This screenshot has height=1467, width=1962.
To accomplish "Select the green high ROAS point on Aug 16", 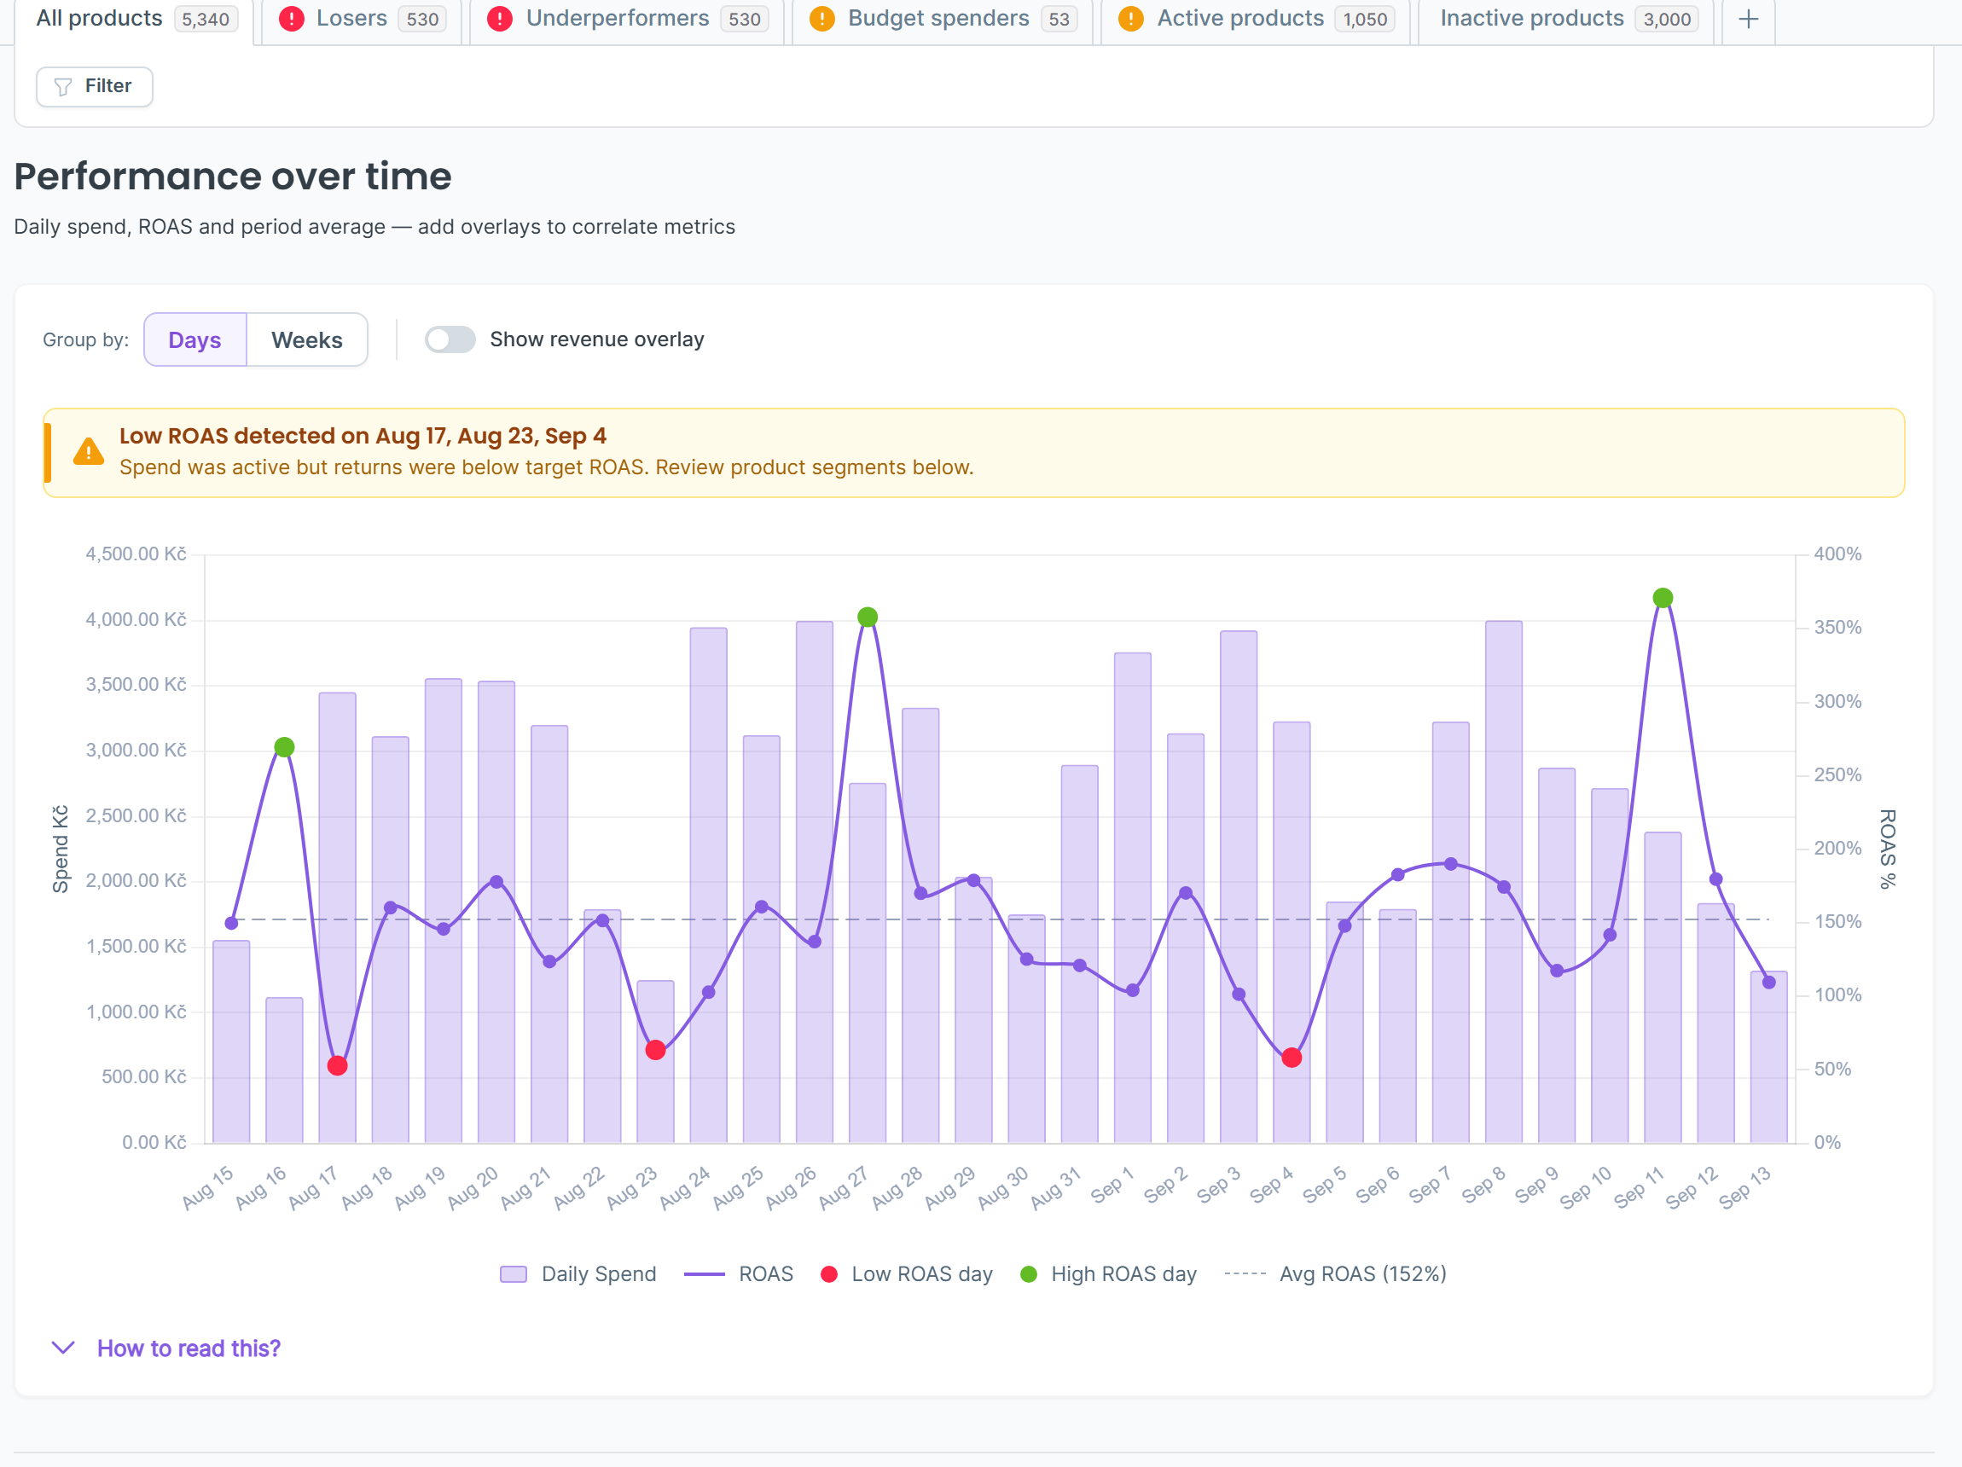I will [284, 748].
